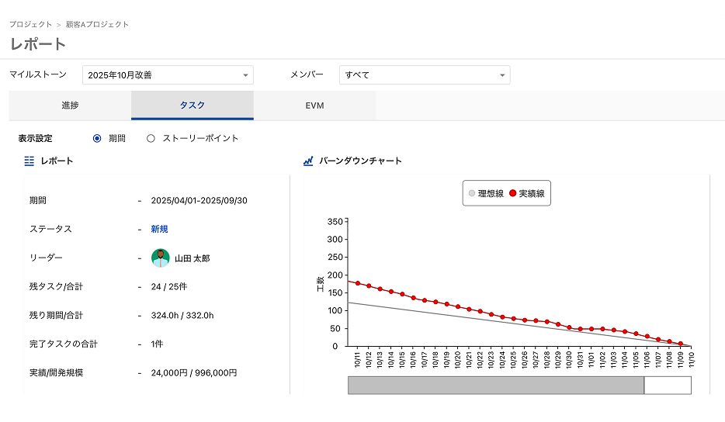725x422 pixels.
Task: Click the gray chart range slider bar
Action: (495, 385)
